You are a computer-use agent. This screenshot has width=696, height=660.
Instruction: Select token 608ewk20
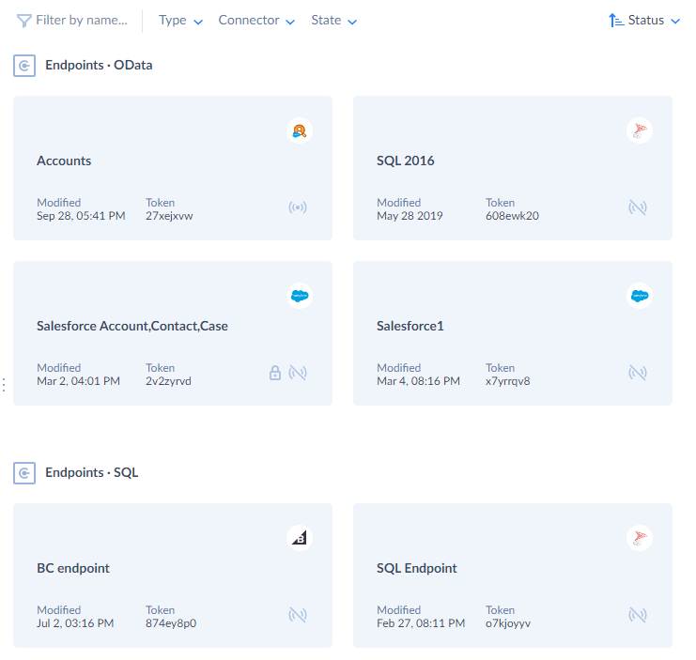click(x=512, y=216)
